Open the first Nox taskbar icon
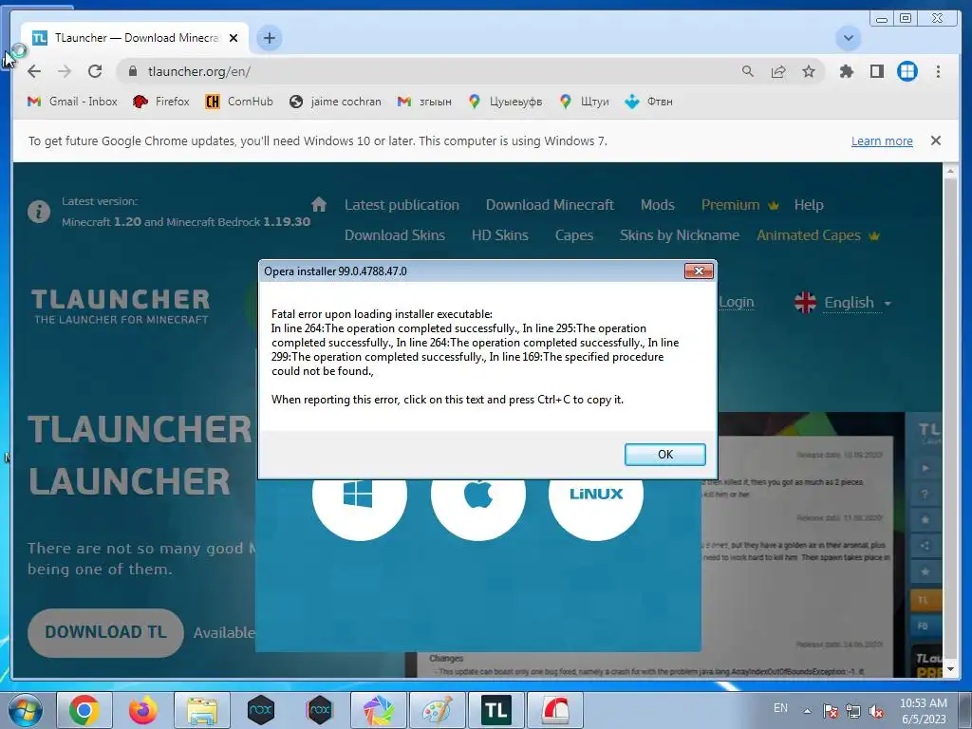The height and width of the screenshot is (729, 972). click(261, 710)
